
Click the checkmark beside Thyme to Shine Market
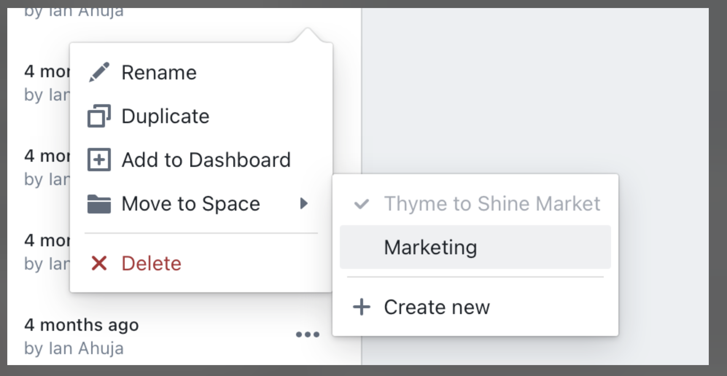[361, 203]
